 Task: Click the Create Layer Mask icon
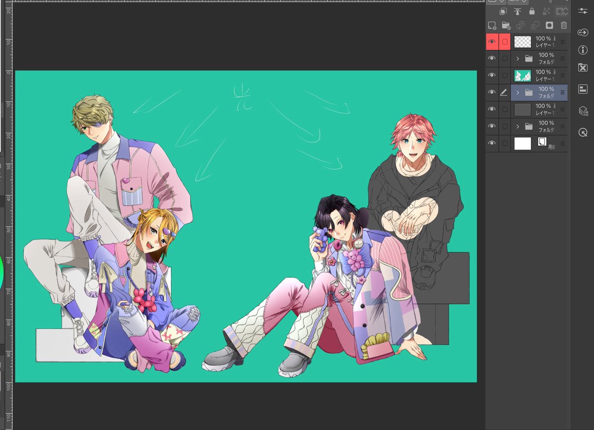coord(549,25)
